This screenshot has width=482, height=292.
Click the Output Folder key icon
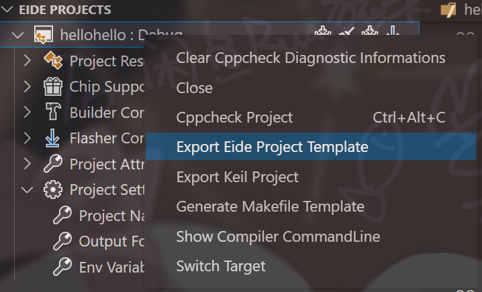(x=62, y=241)
